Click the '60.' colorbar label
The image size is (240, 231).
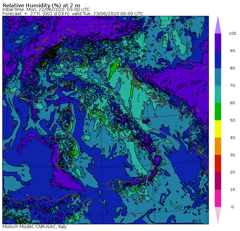[233, 103]
